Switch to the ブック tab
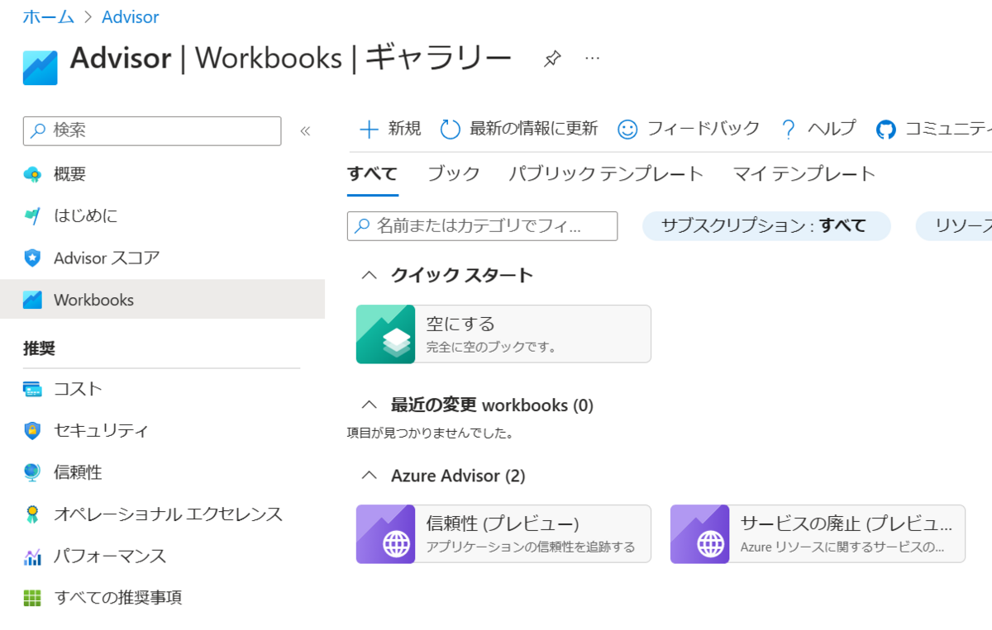The image size is (992, 630). tap(453, 174)
